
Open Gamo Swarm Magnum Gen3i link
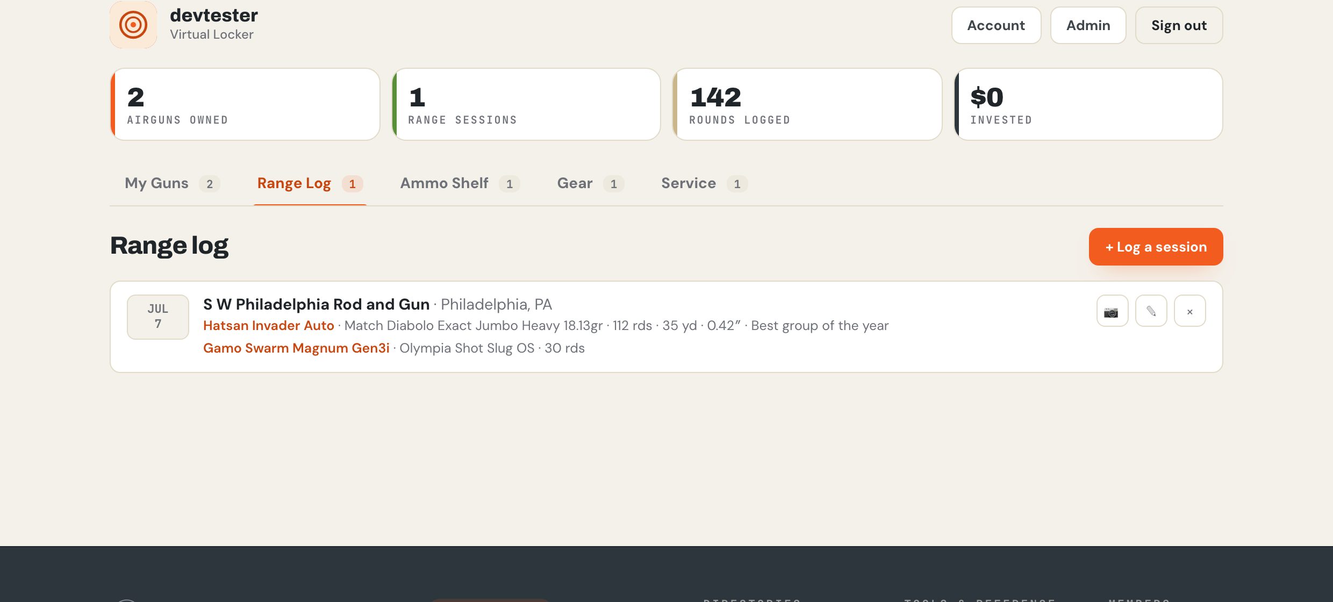point(296,348)
